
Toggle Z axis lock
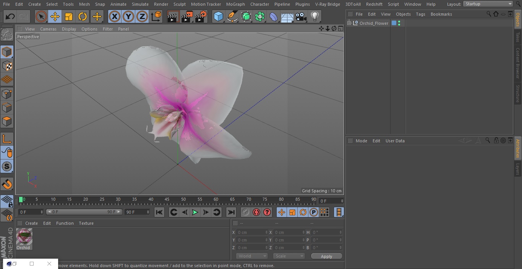[x=142, y=16]
